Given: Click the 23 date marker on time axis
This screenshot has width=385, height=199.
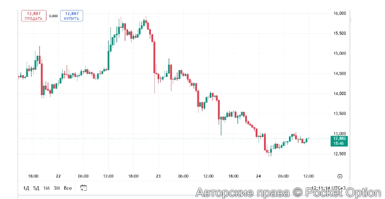Looking at the screenshot, I should [x=158, y=176].
